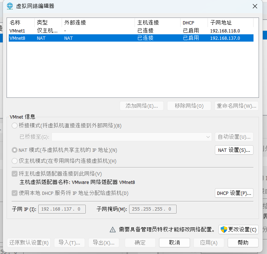Toggle 将主机虚拟适配器连接到此网络 checkbox
This screenshot has height=254, width=267.
coord(15,174)
